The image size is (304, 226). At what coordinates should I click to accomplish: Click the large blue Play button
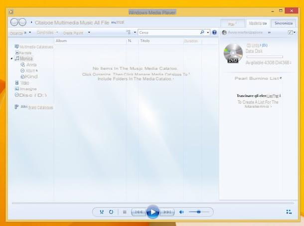click(153, 212)
